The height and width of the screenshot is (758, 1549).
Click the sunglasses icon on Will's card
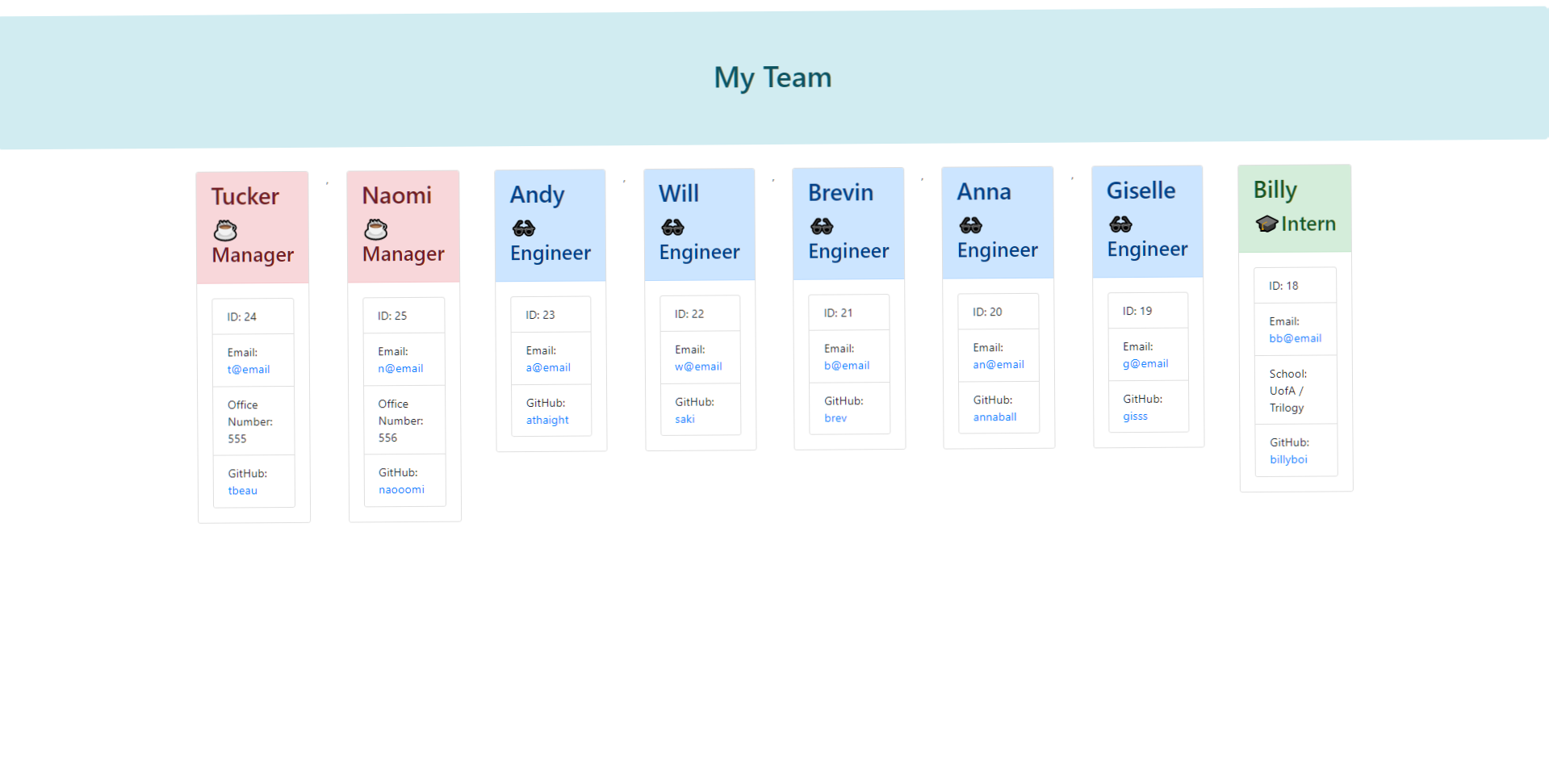click(672, 228)
